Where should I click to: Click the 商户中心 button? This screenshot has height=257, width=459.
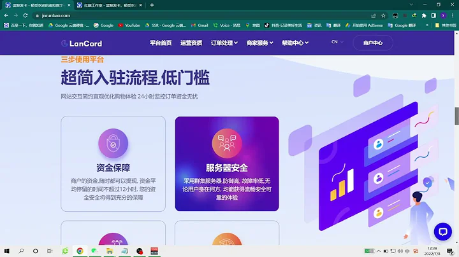[x=373, y=43]
